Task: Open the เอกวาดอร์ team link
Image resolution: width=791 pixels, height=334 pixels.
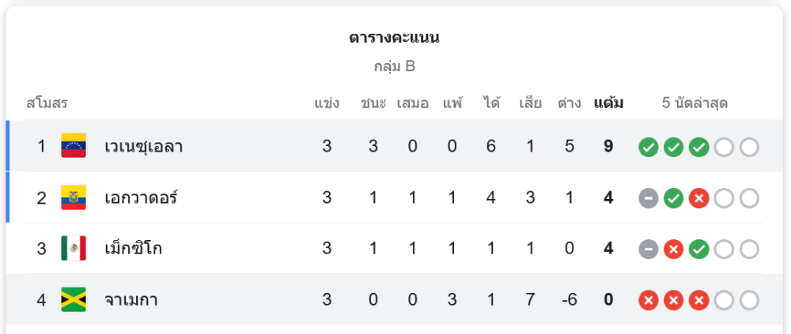Action: [141, 198]
